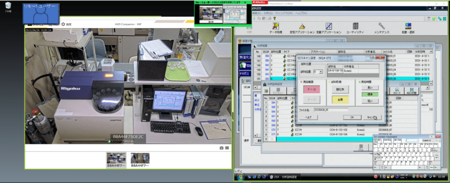Open 設定 gear in AXIS Companion
This screenshot has width=450, height=183.
(67, 25)
